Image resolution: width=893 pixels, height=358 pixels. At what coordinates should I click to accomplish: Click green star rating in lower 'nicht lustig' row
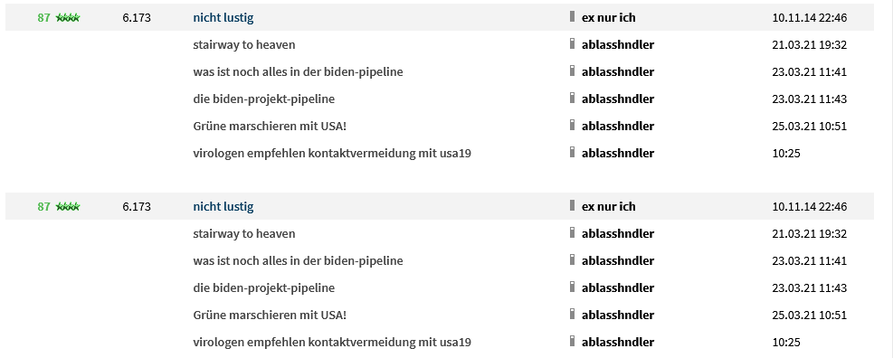68,207
